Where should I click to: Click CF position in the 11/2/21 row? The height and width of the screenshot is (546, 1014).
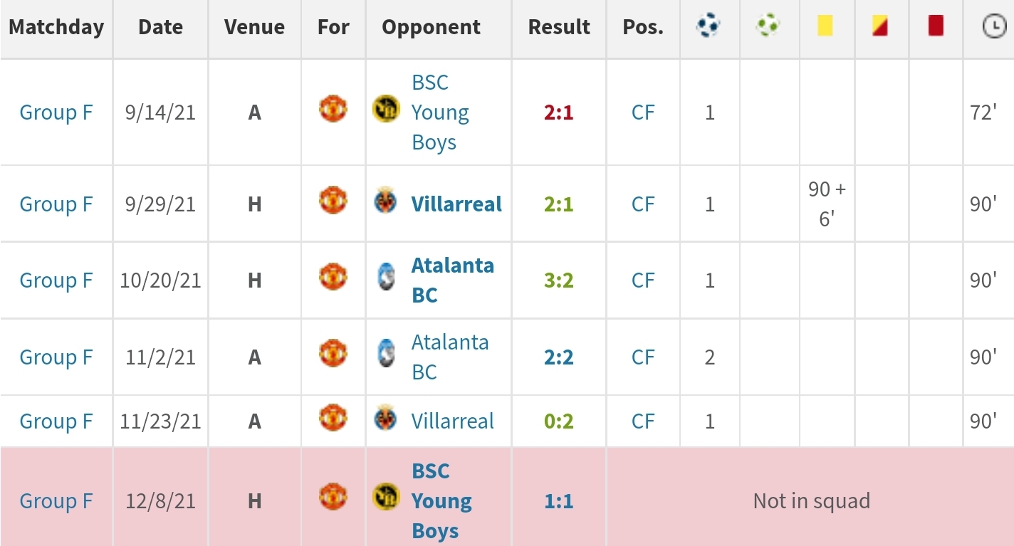[x=643, y=357]
